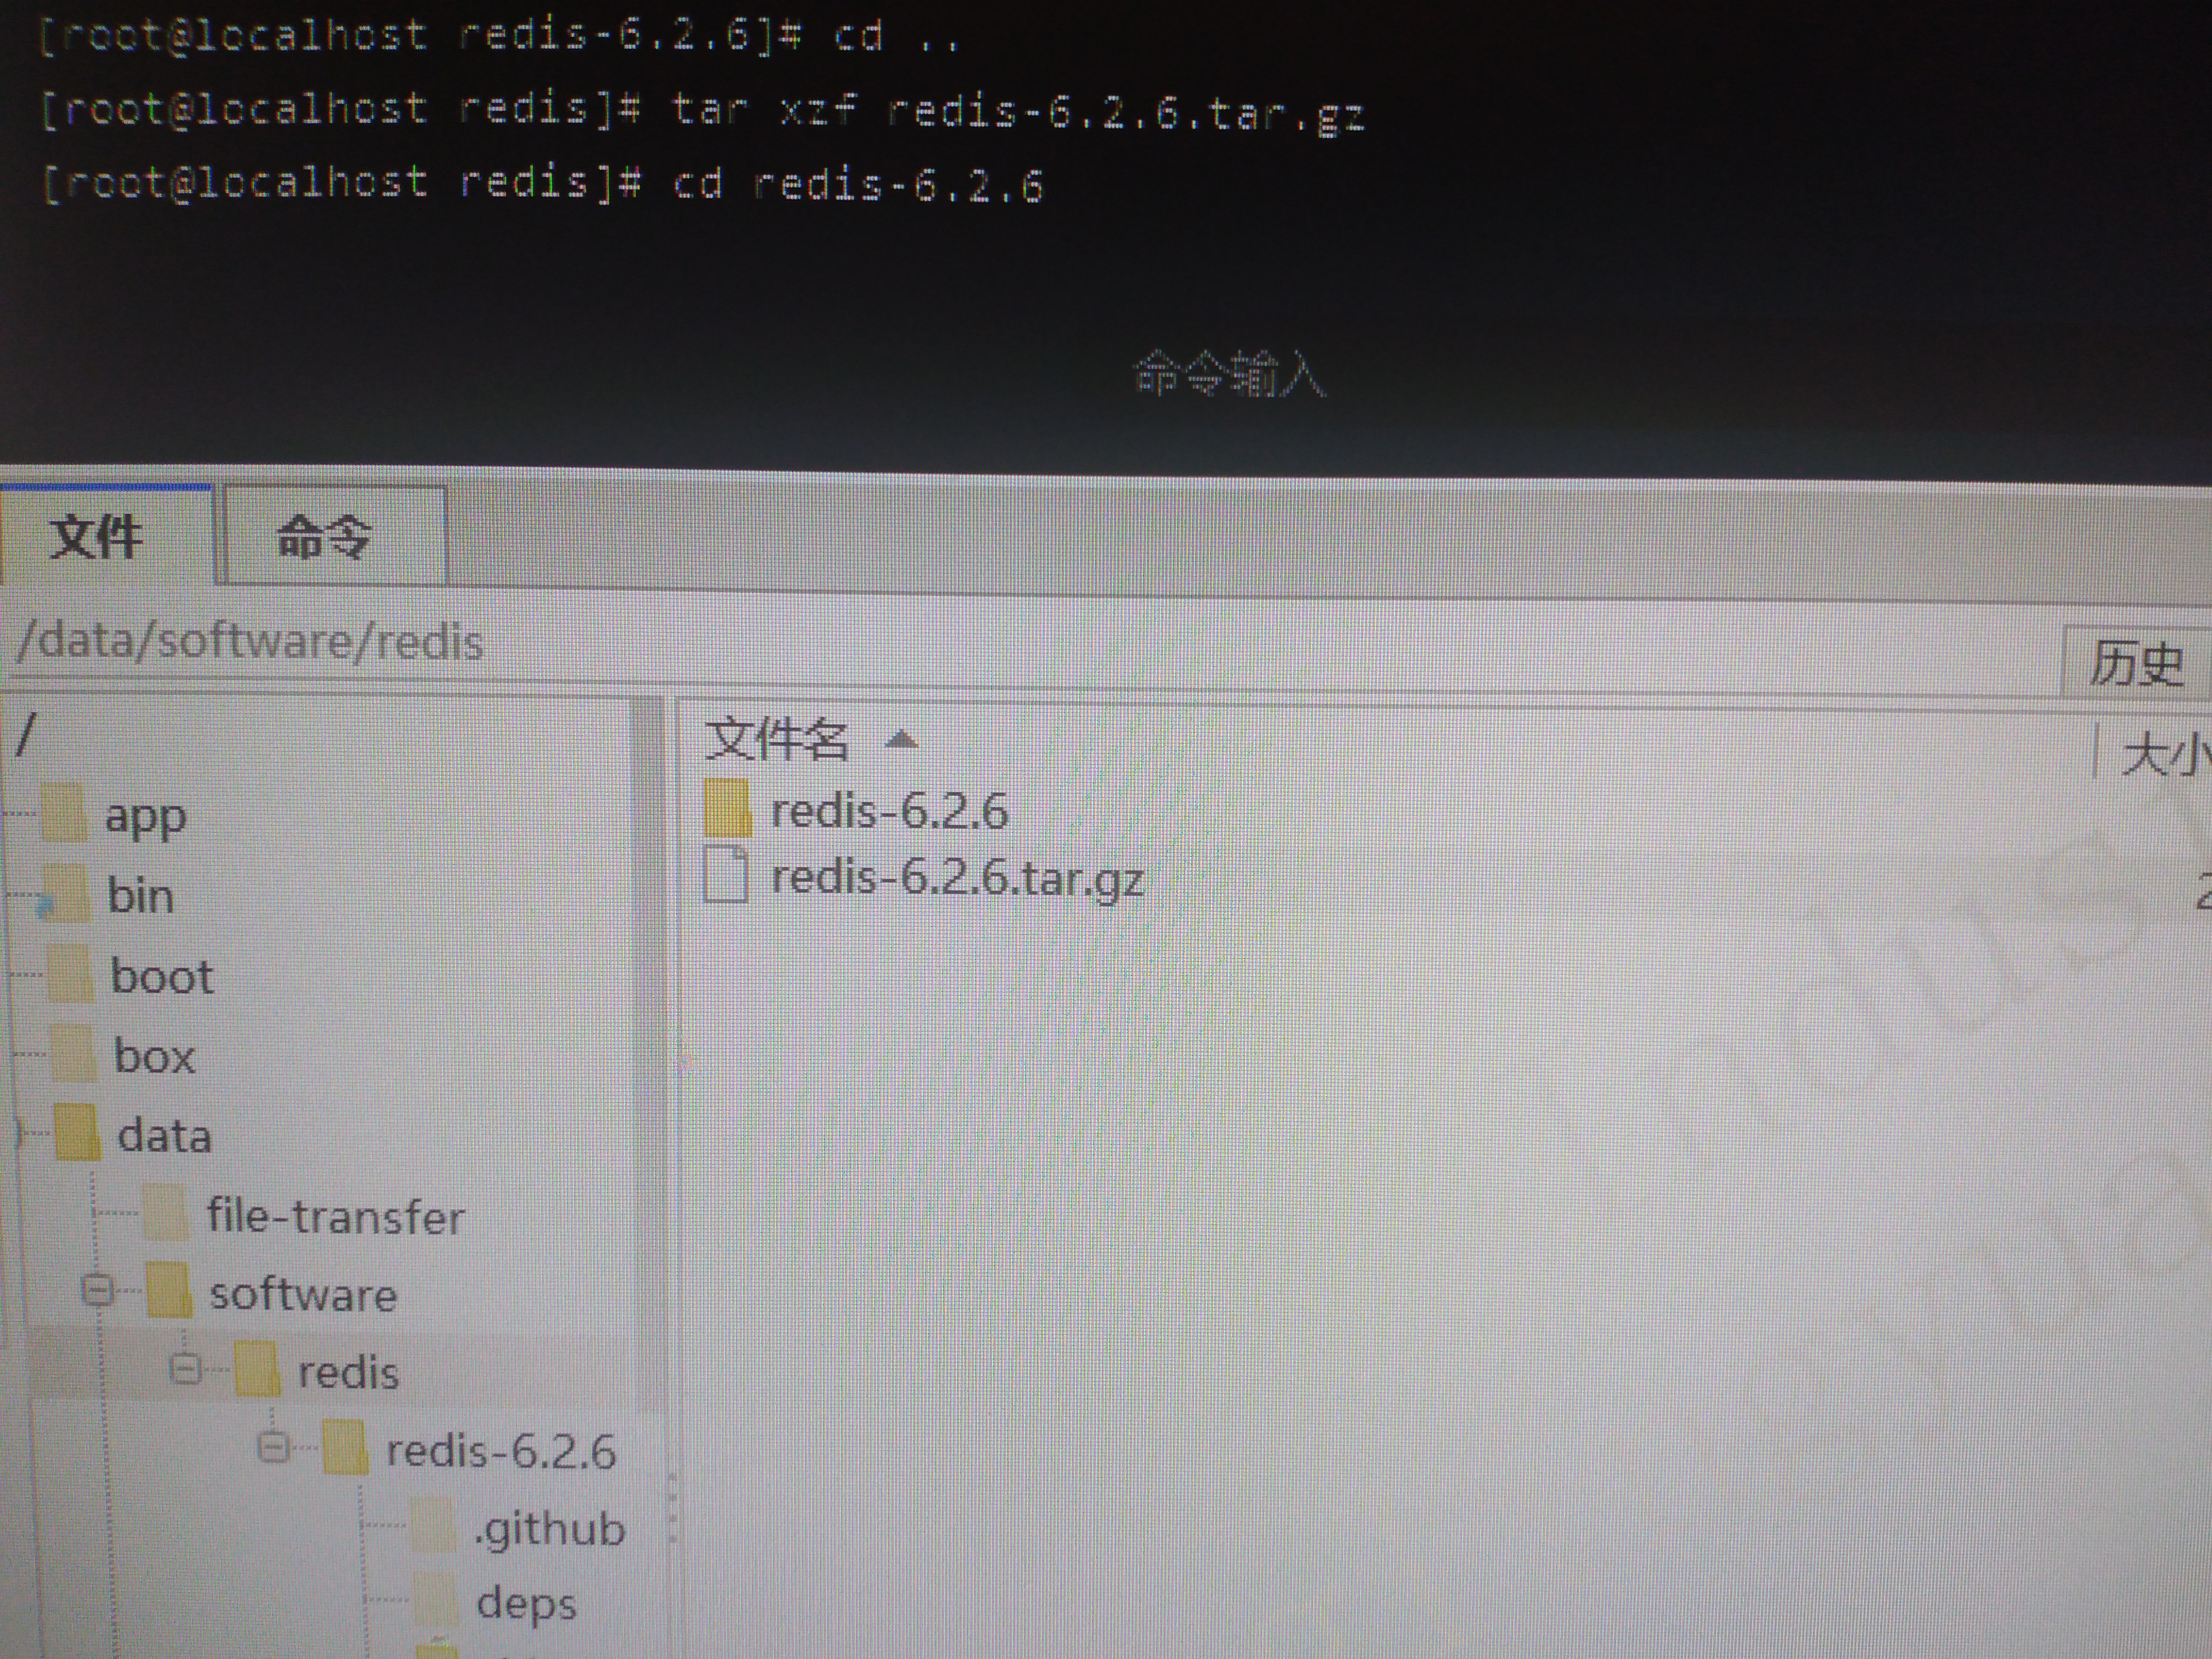The height and width of the screenshot is (1659, 2212).
Task: Select the boot folder in tree
Action: tap(162, 976)
